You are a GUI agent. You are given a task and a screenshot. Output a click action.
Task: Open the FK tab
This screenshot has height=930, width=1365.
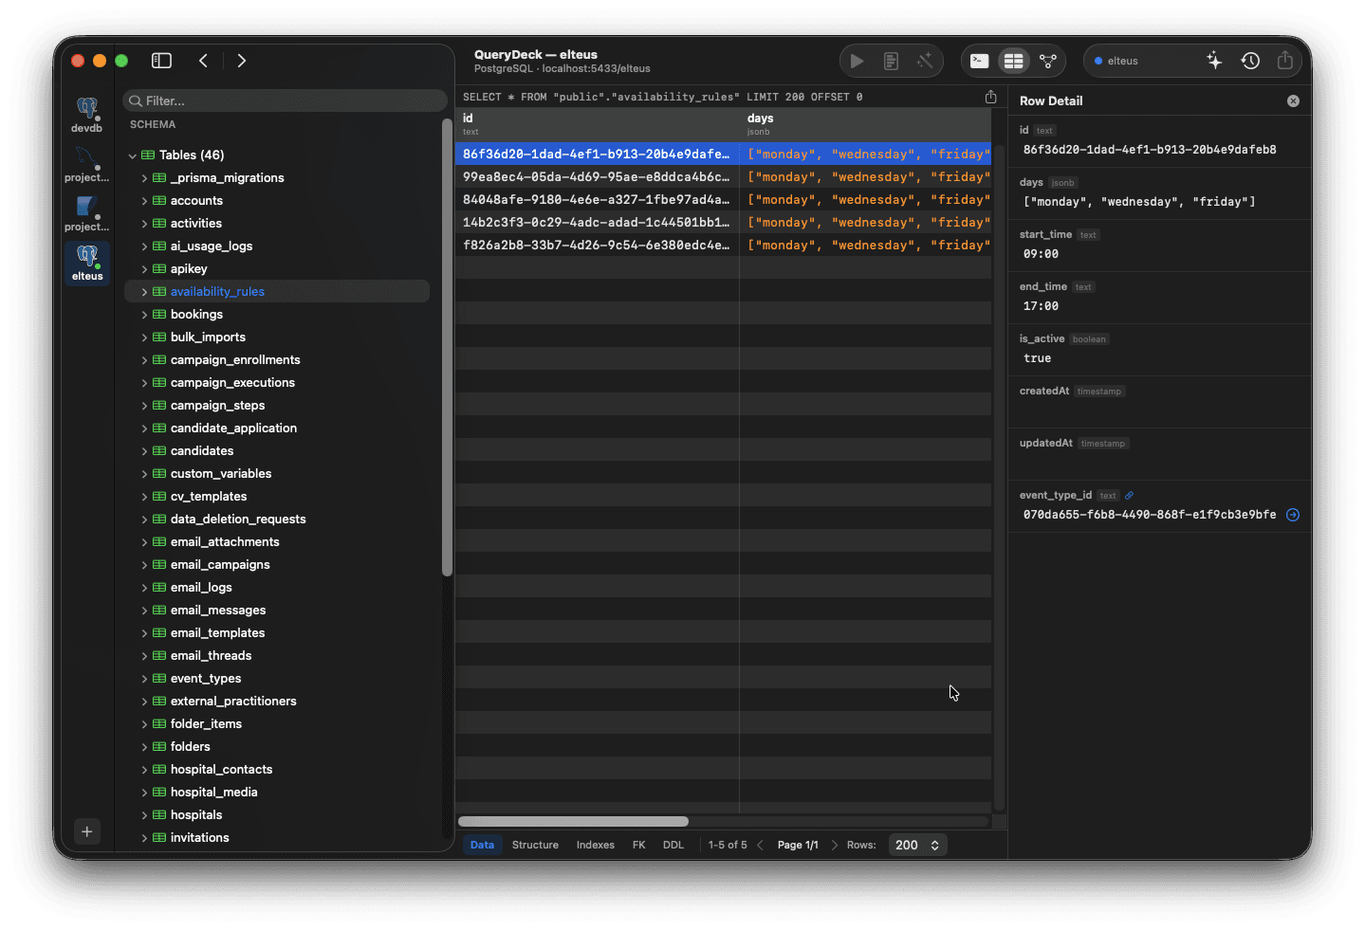[x=639, y=845]
